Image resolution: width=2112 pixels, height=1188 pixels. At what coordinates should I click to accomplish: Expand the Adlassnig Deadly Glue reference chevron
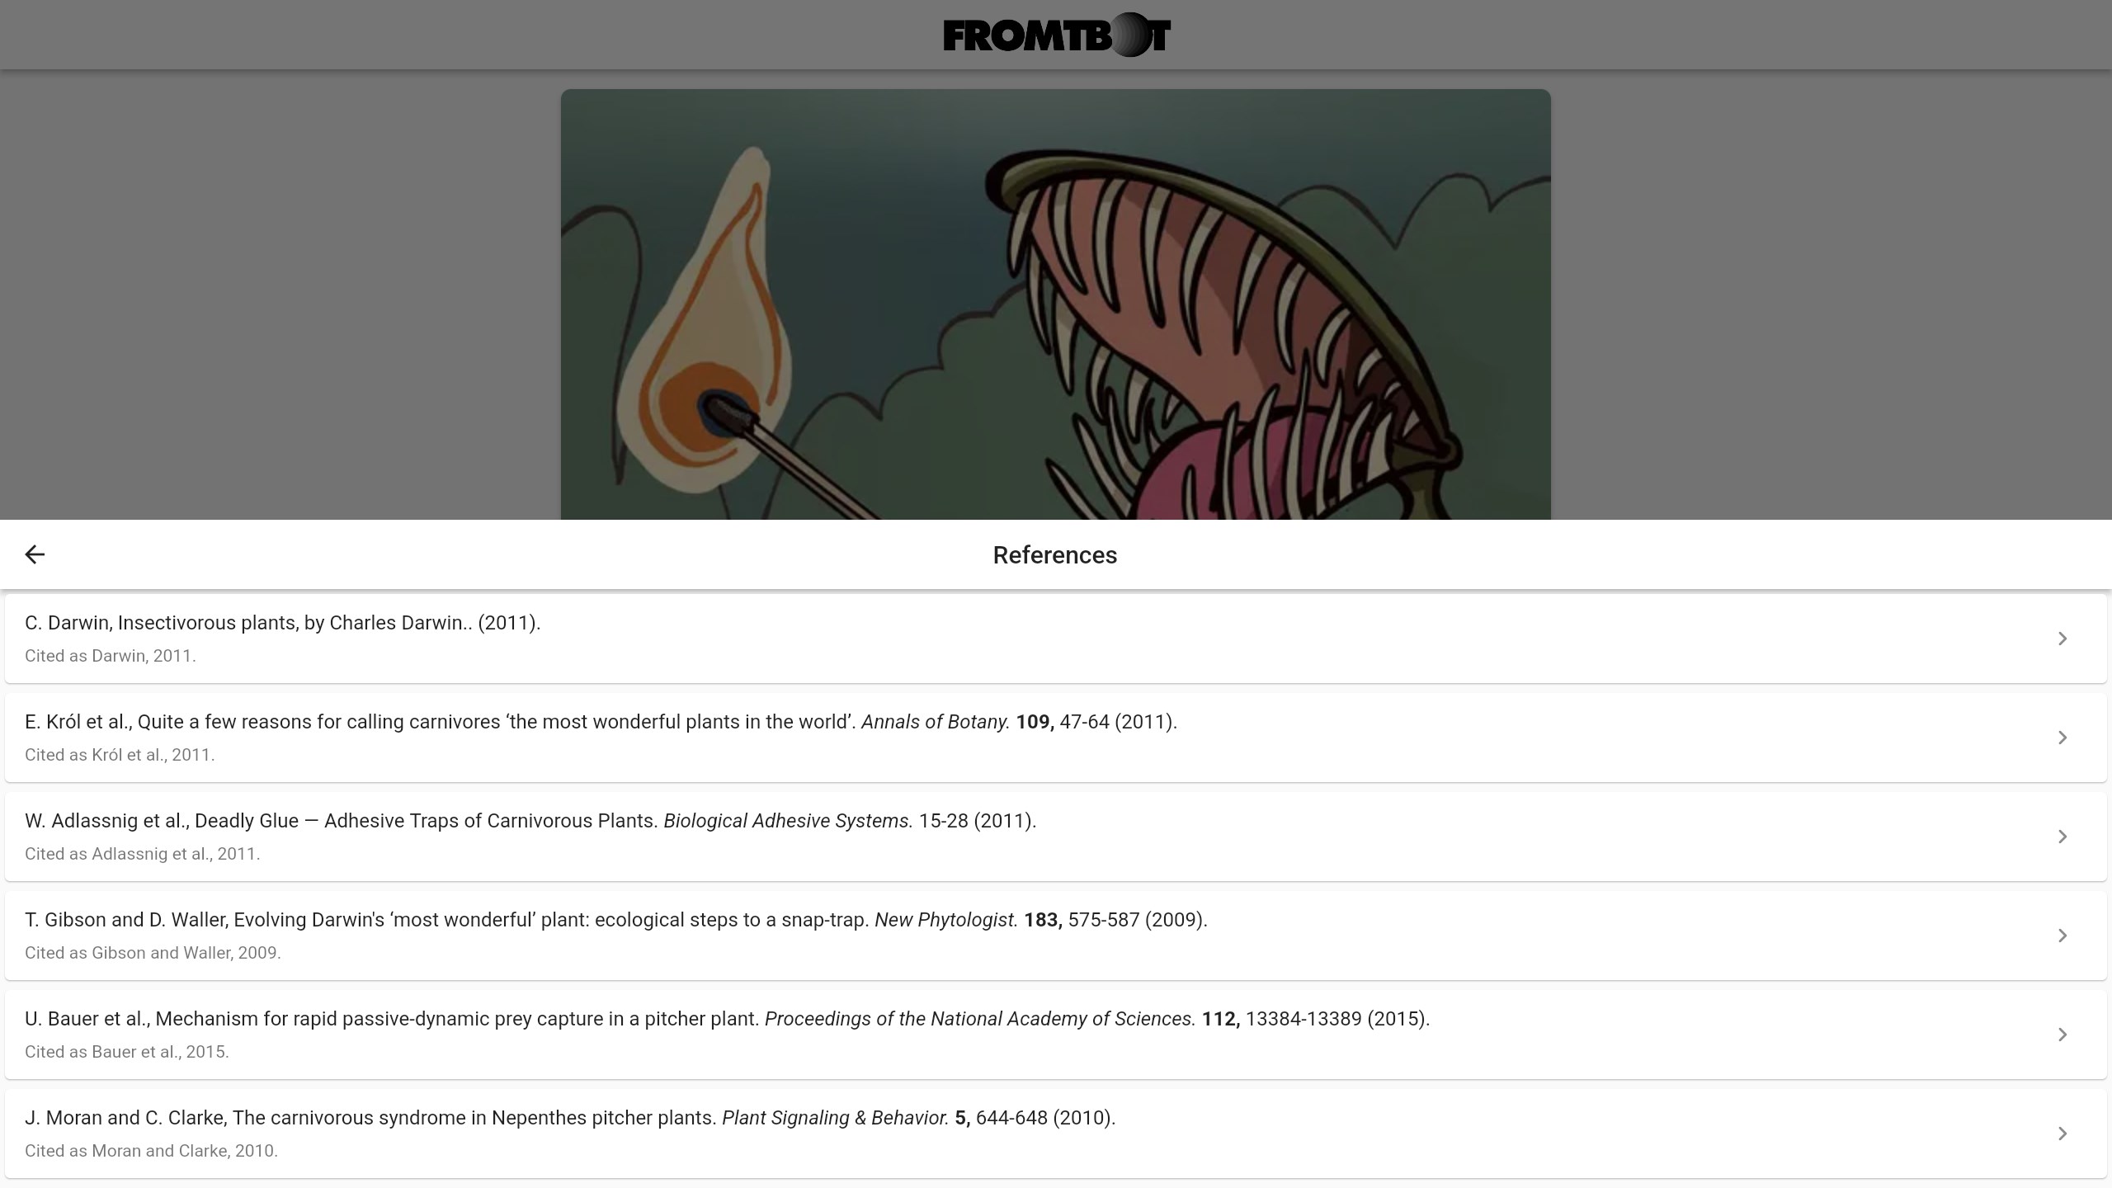click(x=2062, y=837)
